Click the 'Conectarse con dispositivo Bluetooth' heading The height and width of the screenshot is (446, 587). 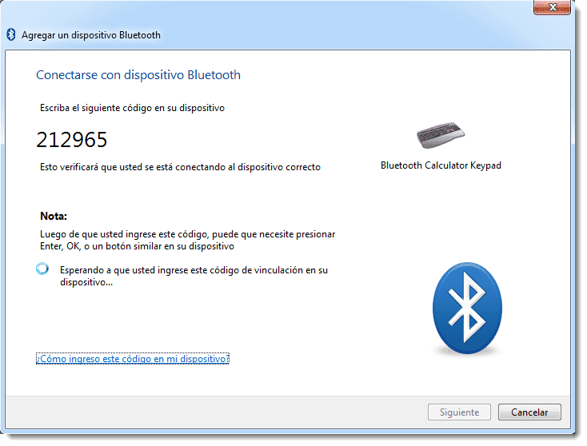(x=138, y=75)
